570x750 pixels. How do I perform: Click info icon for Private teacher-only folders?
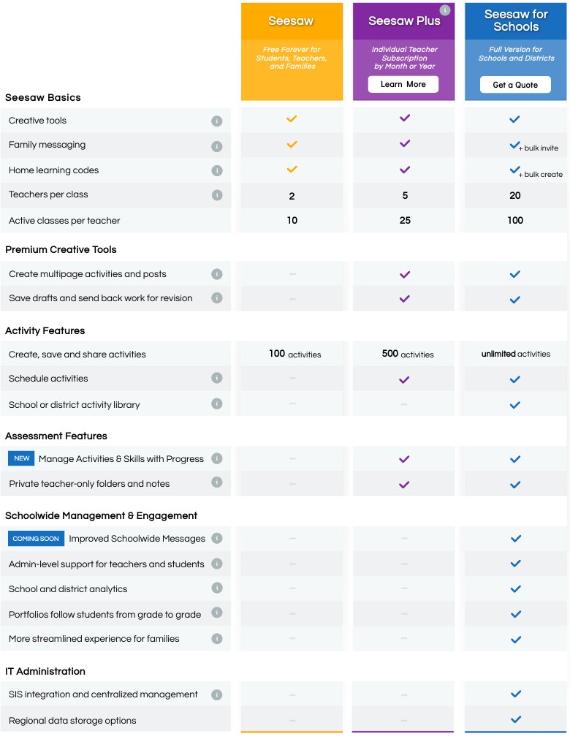coord(216,482)
